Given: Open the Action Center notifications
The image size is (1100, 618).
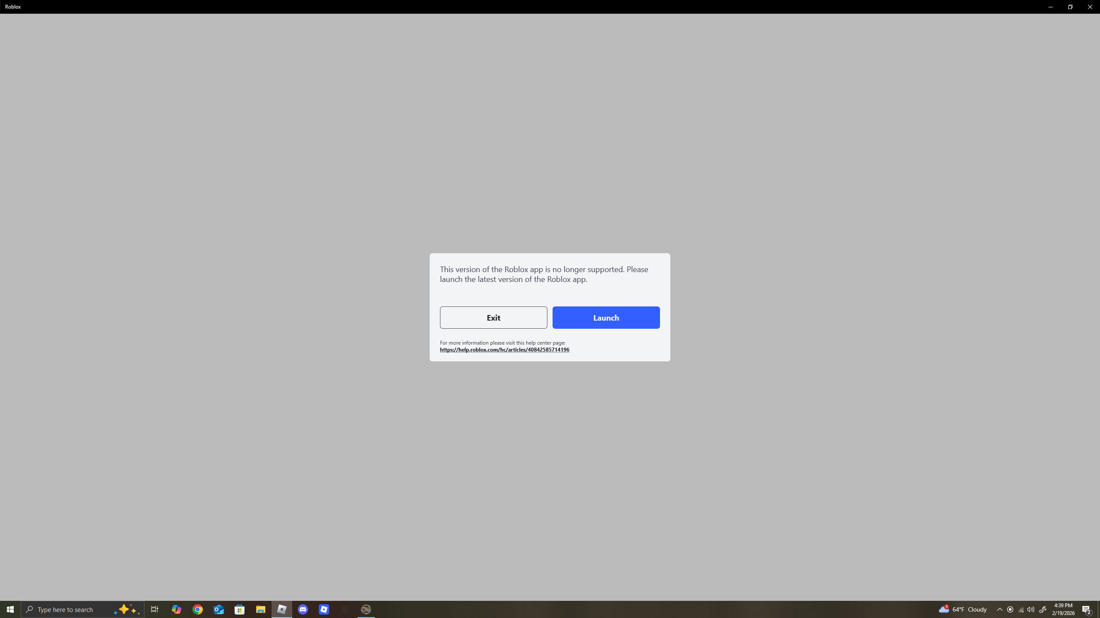Looking at the screenshot, I should click(x=1087, y=609).
